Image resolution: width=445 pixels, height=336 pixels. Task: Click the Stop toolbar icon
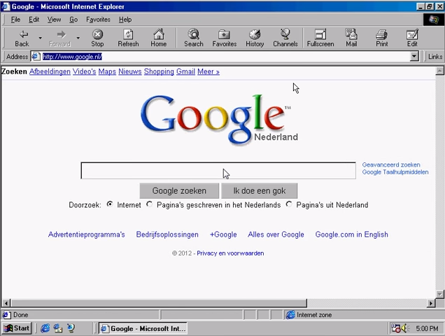tap(97, 38)
